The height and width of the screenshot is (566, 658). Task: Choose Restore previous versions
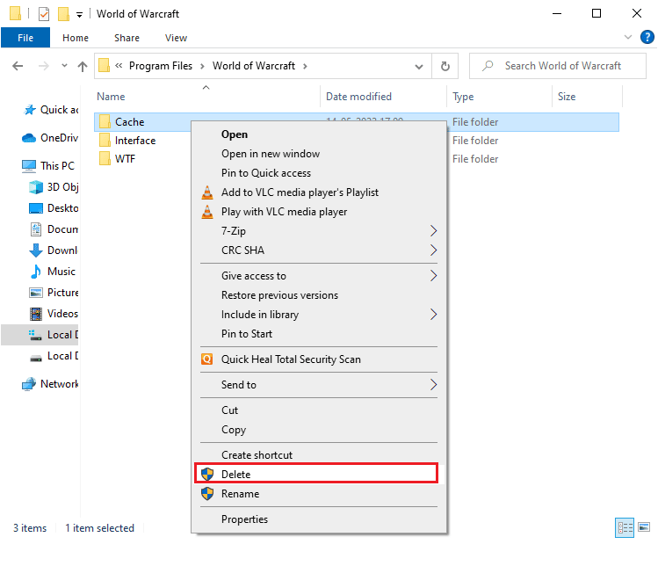click(319, 295)
